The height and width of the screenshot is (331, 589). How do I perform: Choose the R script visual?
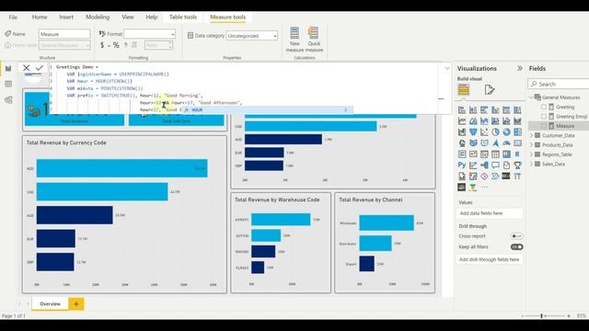(517, 154)
